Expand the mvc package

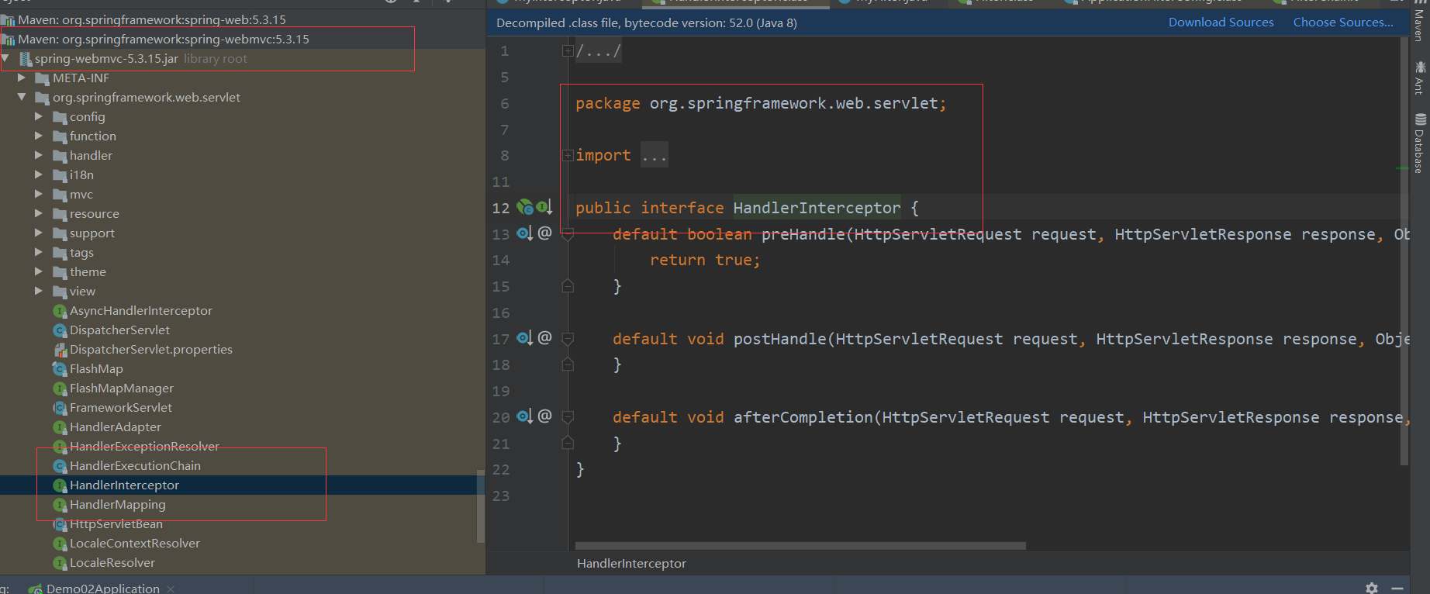coord(39,194)
